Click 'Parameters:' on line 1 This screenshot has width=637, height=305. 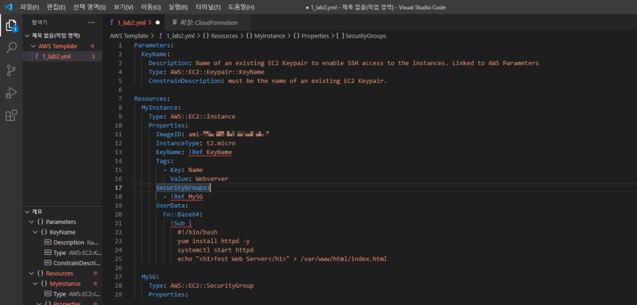point(154,45)
